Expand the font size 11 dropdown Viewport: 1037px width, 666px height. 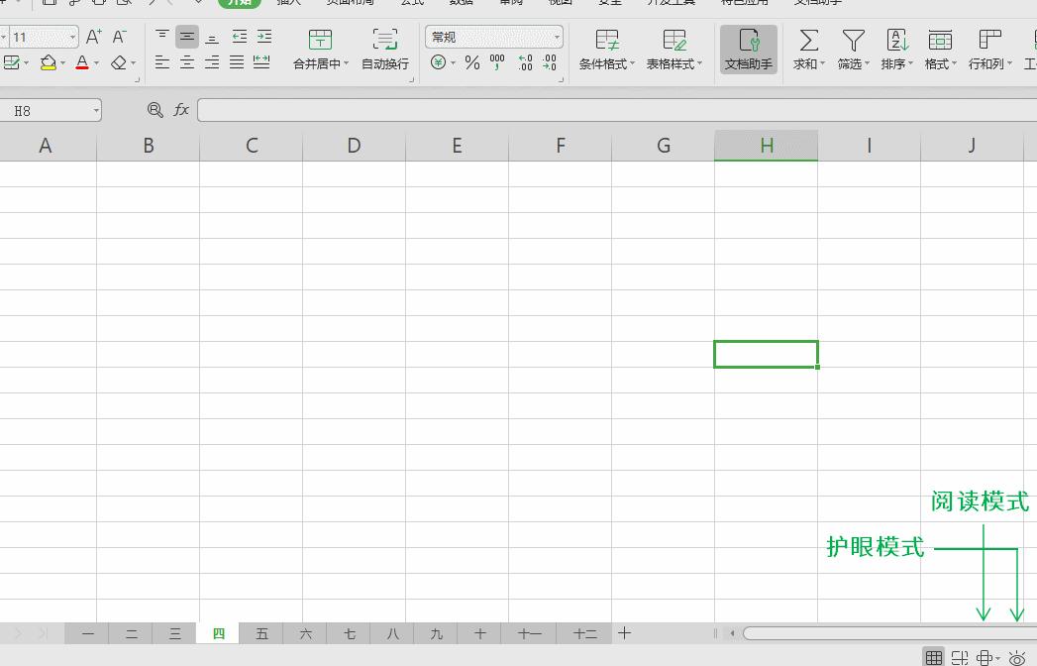pyautogui.click(x=72, y=37)
